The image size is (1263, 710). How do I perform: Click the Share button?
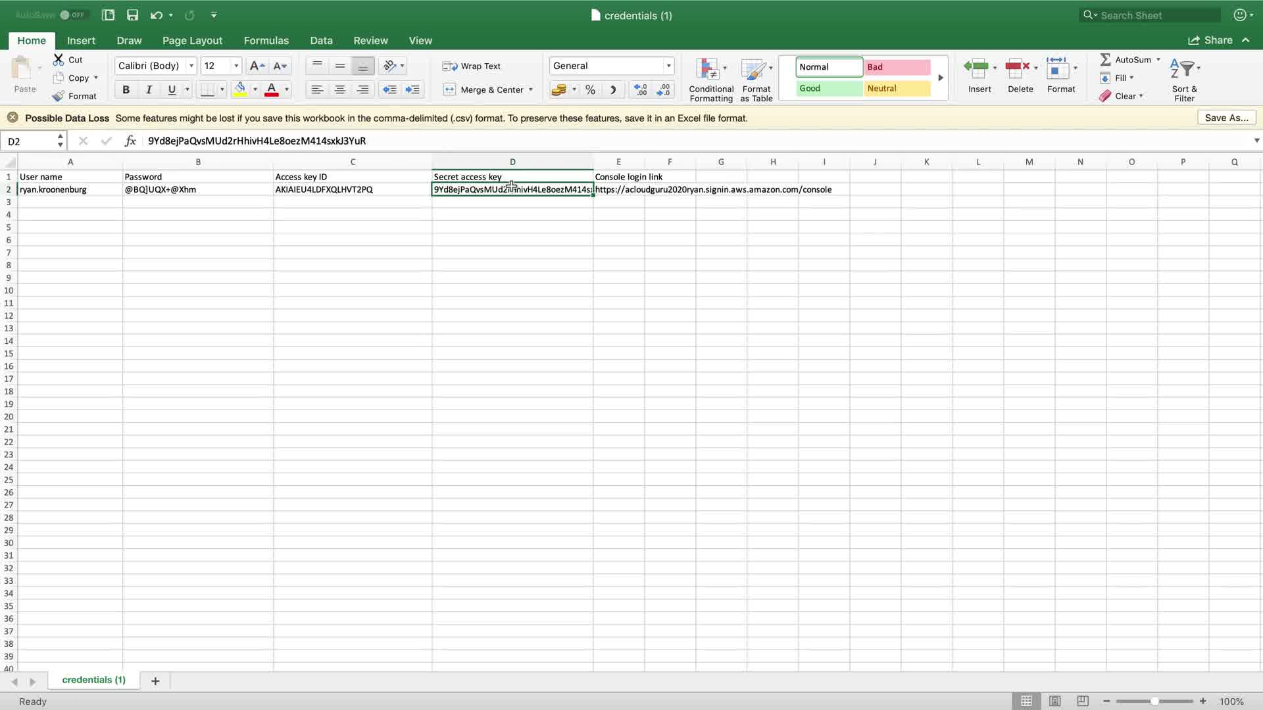click(1210, 40)
